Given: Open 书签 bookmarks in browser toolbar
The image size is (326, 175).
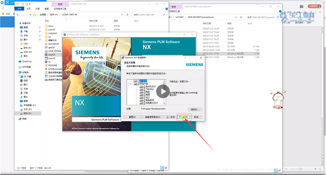Looking at the screenshot, I should [x=6, y=14].
